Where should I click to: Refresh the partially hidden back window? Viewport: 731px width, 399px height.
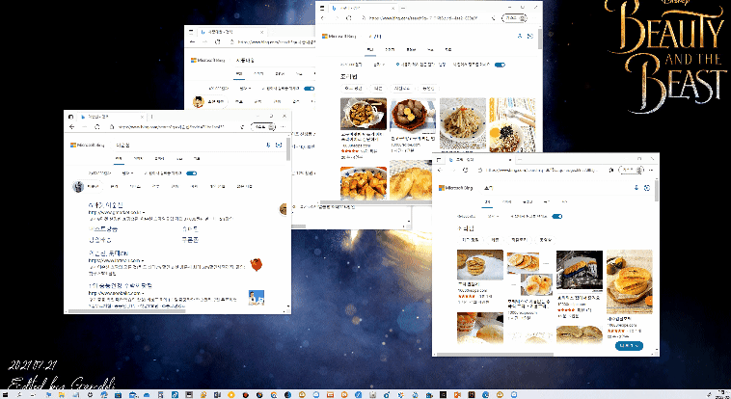[217, 41]
